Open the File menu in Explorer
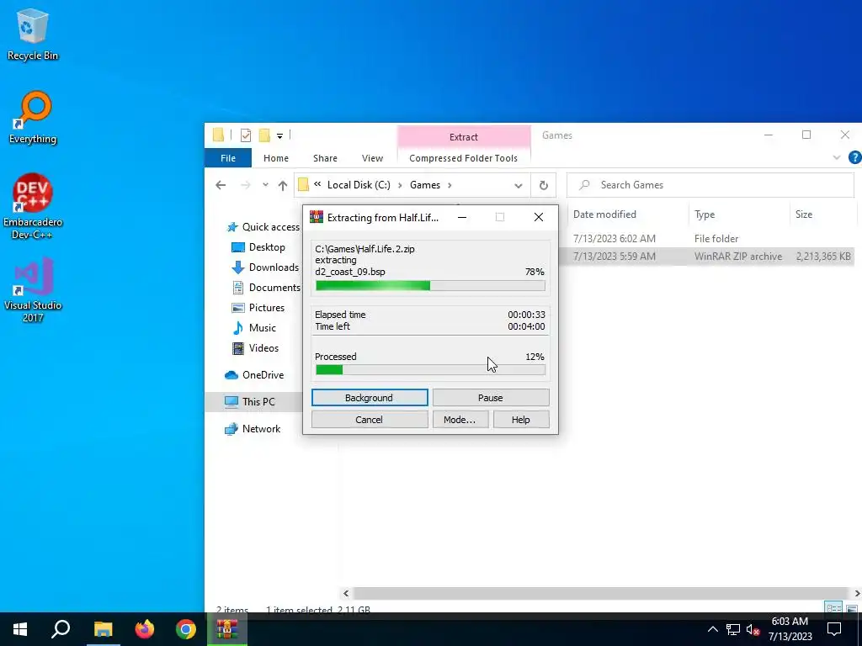Screen dimensions: 862x646 (228, 158)
